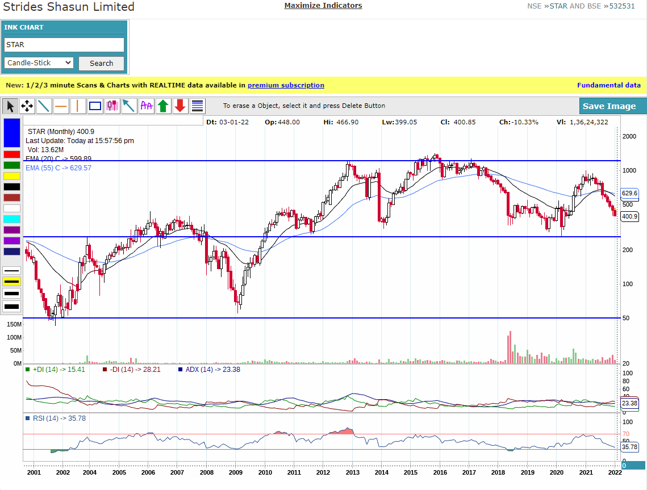Viewport: 647px width, 490px height.
Task: Pick the white color swatch
Action: pos(12,208)
